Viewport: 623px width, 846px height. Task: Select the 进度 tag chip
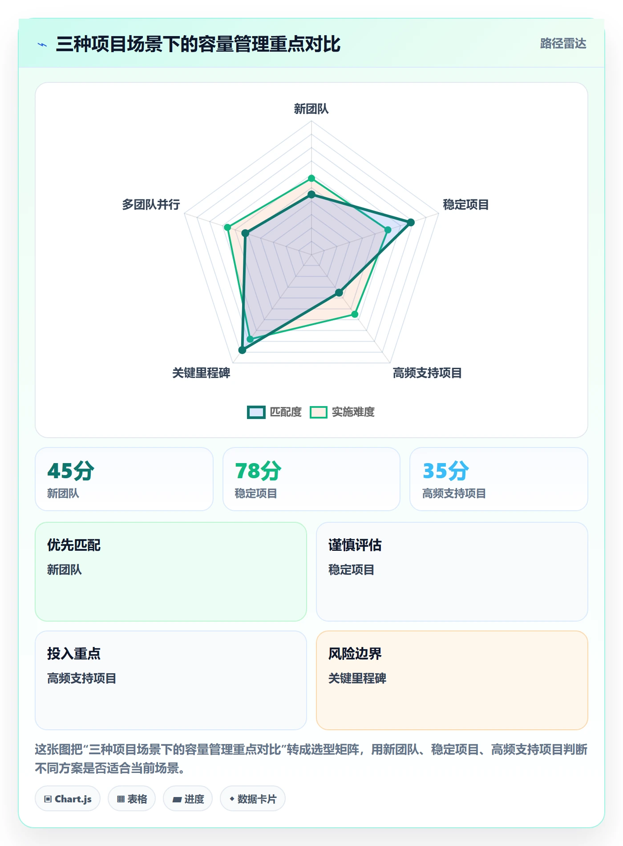pos(188,799)
